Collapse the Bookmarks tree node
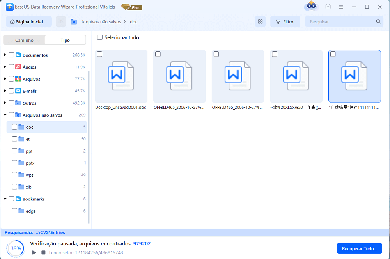 [x=5, y=199]
